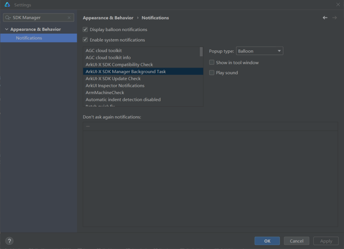Click the DevEco Studio logo in title bar
This screenshot has width=344, height=249.
pyautogui.click(x=7, y=5)
